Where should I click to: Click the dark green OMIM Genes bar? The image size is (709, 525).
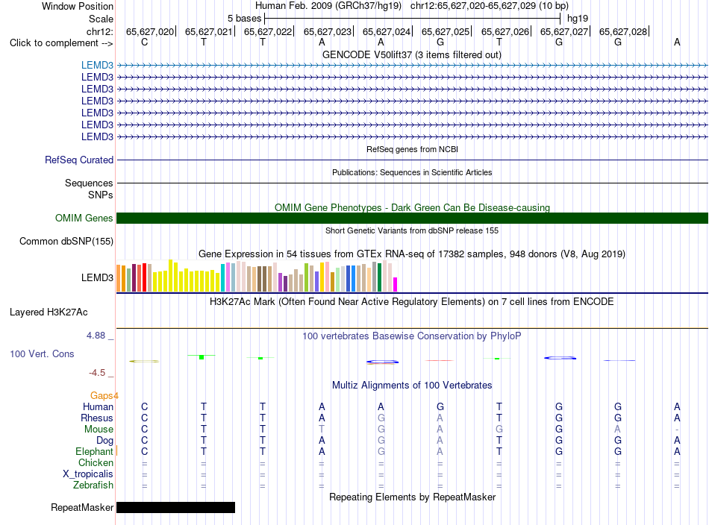point(412,219)
